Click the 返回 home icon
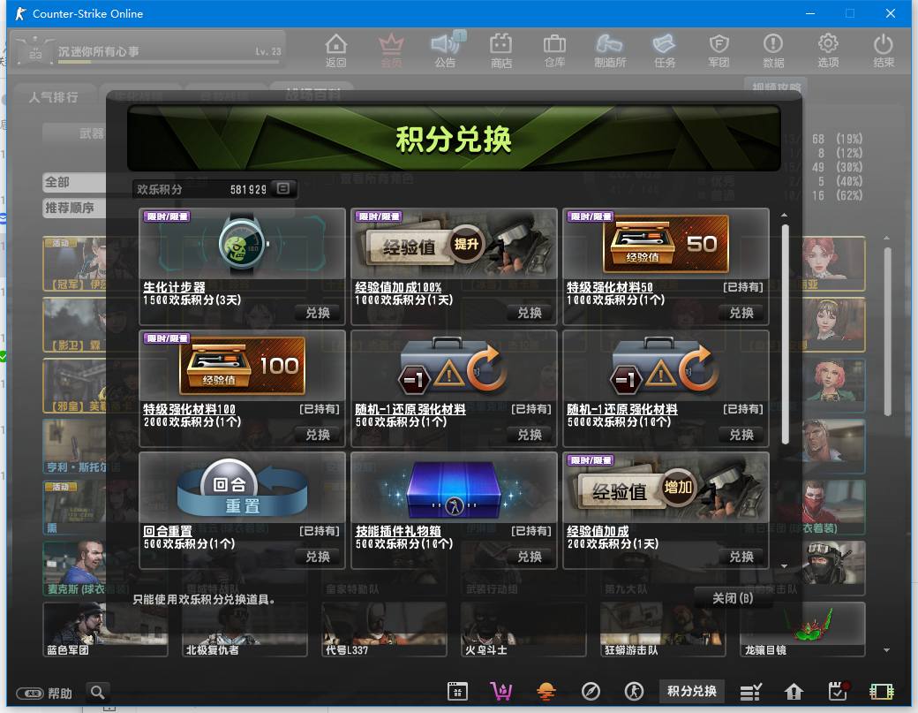Screen dimensions: 918x713 (x=335, y=49)
